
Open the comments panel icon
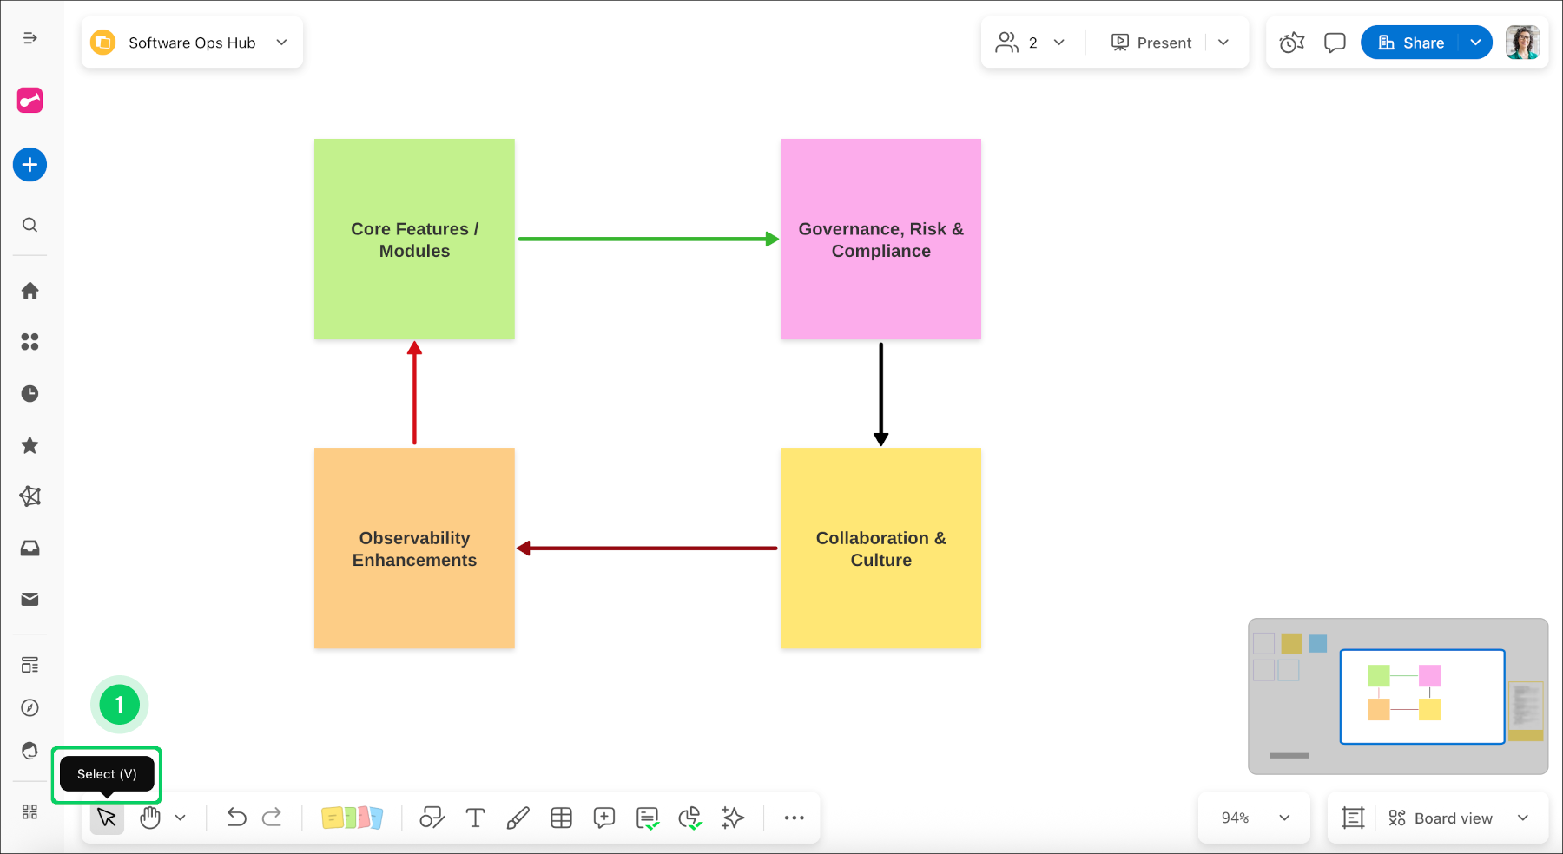tap(1335, 43)
